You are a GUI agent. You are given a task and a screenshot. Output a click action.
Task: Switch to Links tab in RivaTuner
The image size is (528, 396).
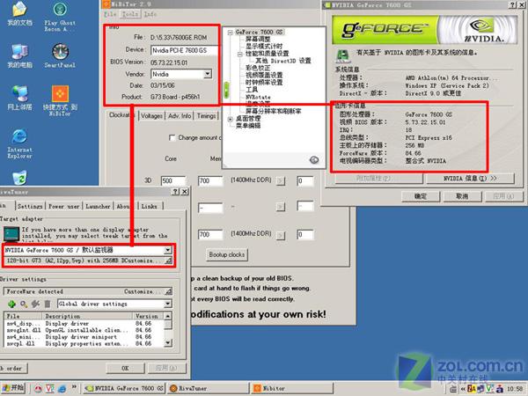click(150, 206)
